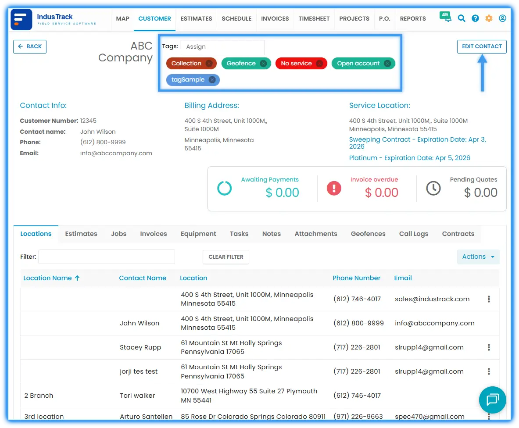Sort by Phone Number column header
Viewport: 519px width, 428px height.
point(357,278)
